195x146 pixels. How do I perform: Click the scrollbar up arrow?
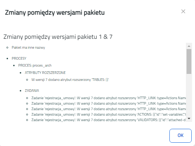pos(189,46)
